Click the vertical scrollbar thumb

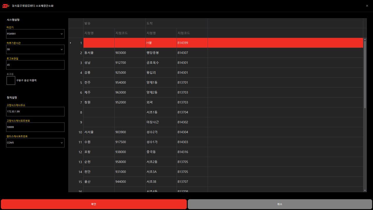365,75
